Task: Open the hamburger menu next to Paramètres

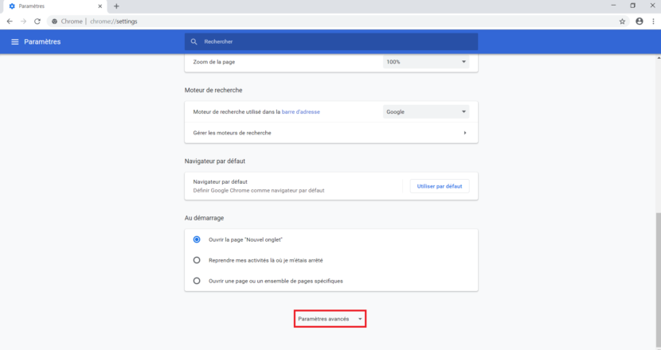Action: click(14, 41)
